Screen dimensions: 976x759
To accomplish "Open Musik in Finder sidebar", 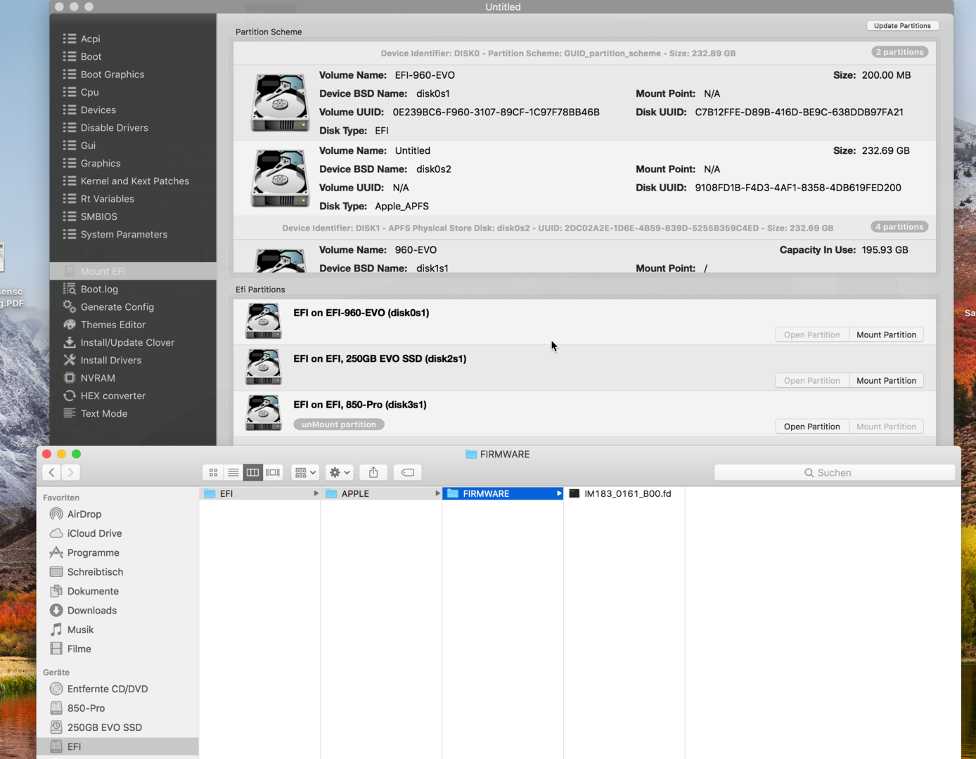I will coord(80,630).
